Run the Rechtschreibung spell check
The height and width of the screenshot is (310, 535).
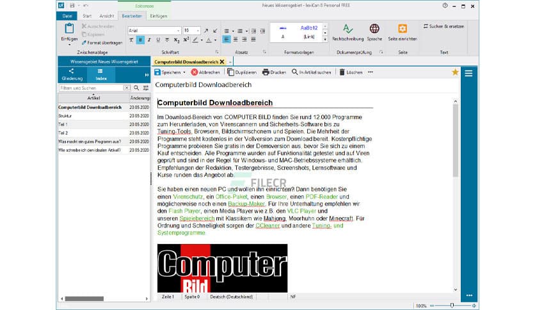tap(347, 33)
